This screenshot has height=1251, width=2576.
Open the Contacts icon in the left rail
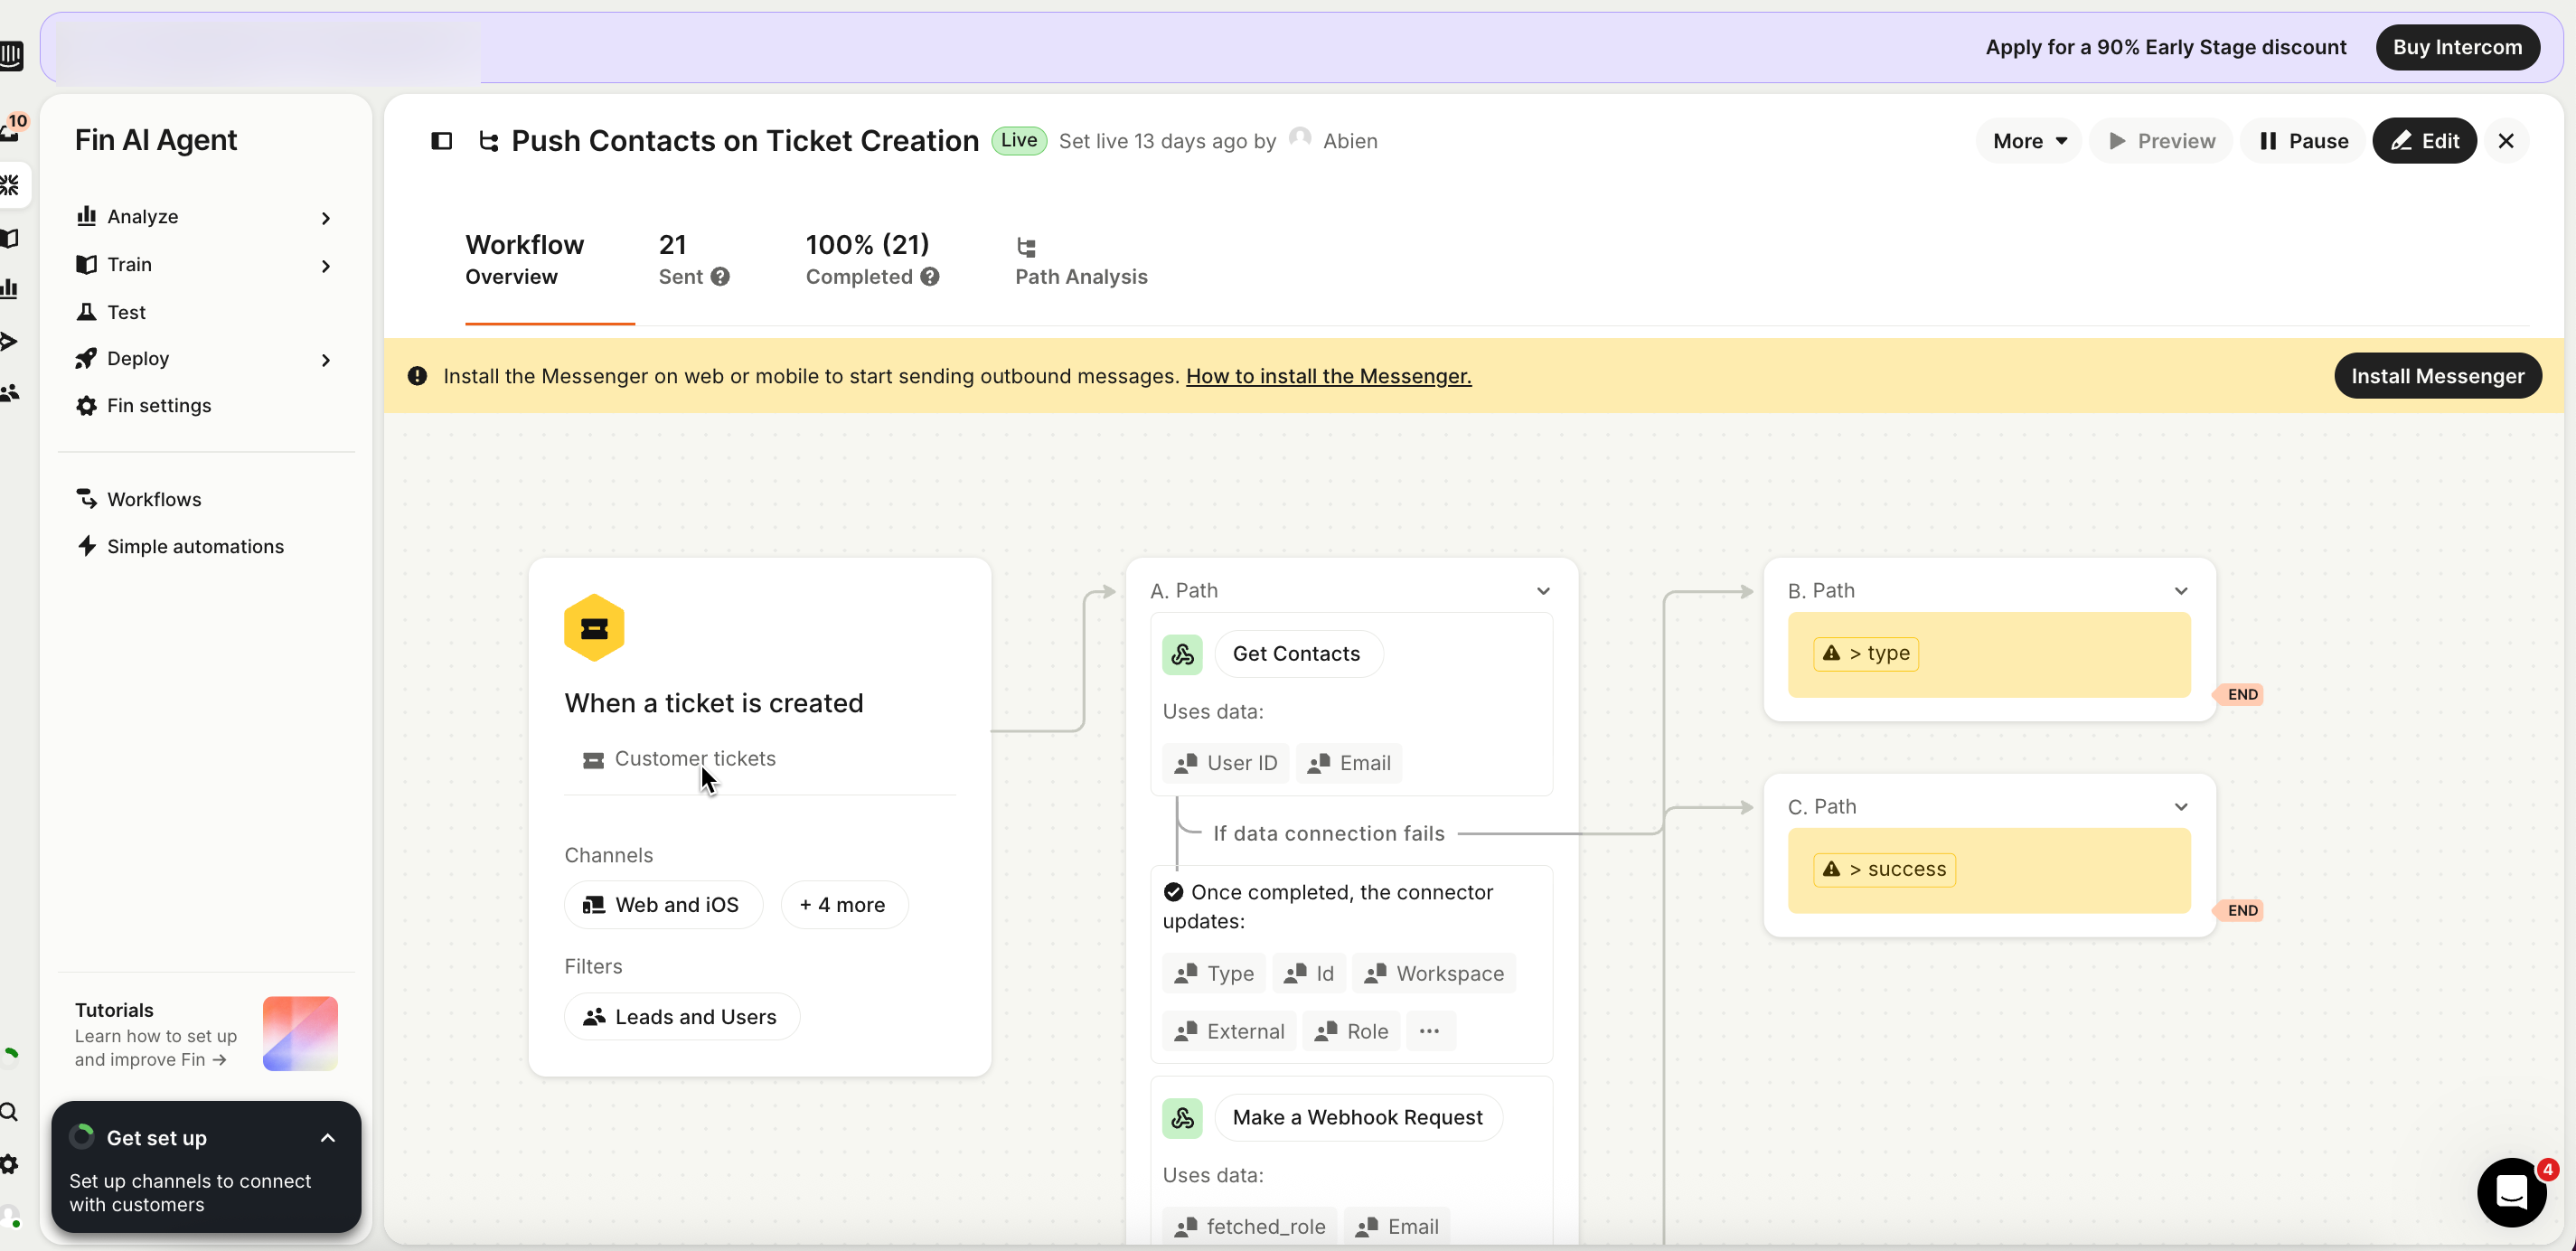point(11,393)
